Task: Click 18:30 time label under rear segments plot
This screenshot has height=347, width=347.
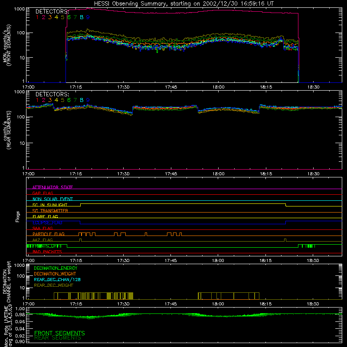Action: tap(313, 174)
